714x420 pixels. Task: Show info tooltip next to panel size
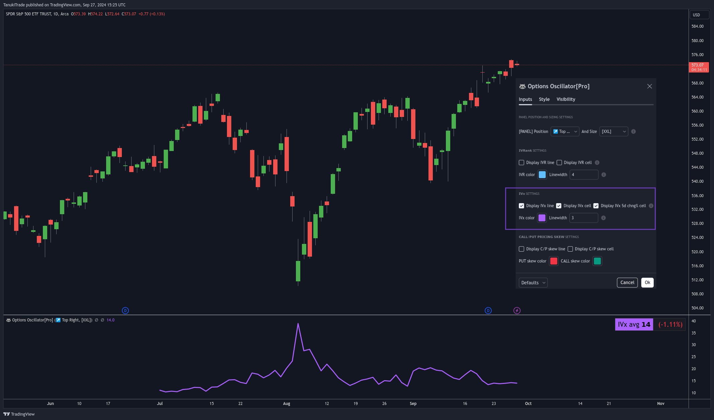pyautogui.click(x=633, y=132)
